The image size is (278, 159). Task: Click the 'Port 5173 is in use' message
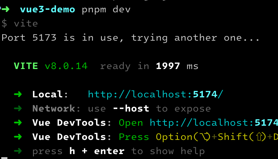pos(63,38)
